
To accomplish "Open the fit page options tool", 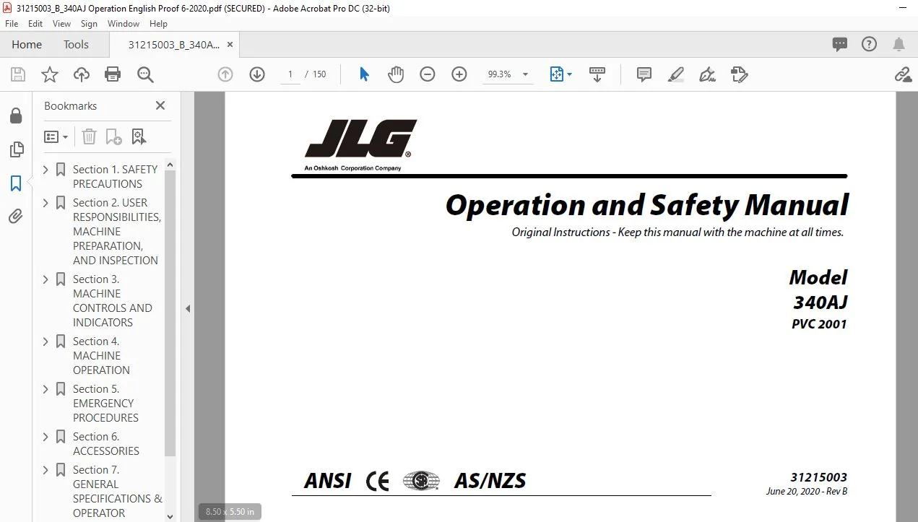I will pyautogui.click(x=560, y=74).
